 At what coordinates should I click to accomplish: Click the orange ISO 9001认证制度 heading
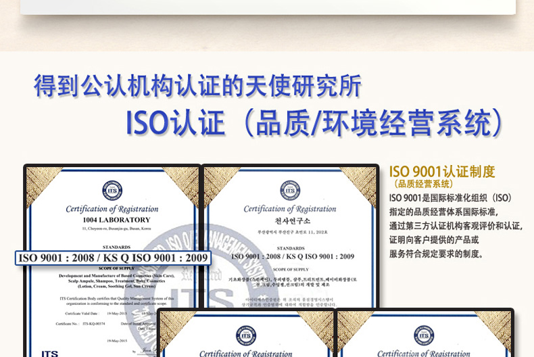[442, 172]
